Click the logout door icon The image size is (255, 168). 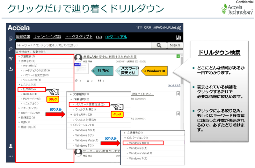coord(179,28)
